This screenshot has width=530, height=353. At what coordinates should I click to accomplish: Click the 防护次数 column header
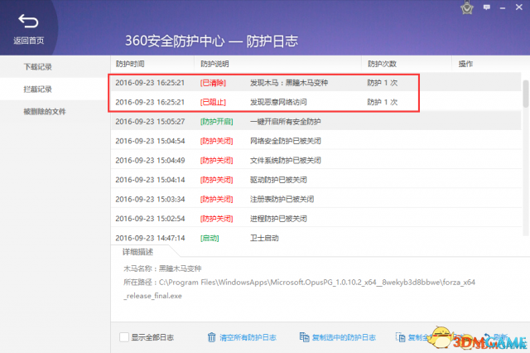382,64
